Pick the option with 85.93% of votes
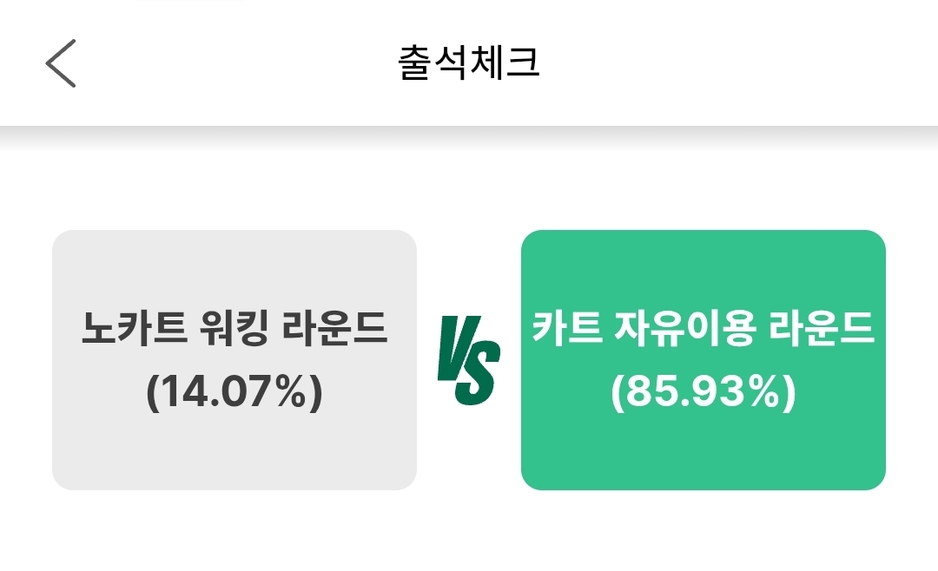The height and width of the screenshot is (571, 938). click(703, 360)
